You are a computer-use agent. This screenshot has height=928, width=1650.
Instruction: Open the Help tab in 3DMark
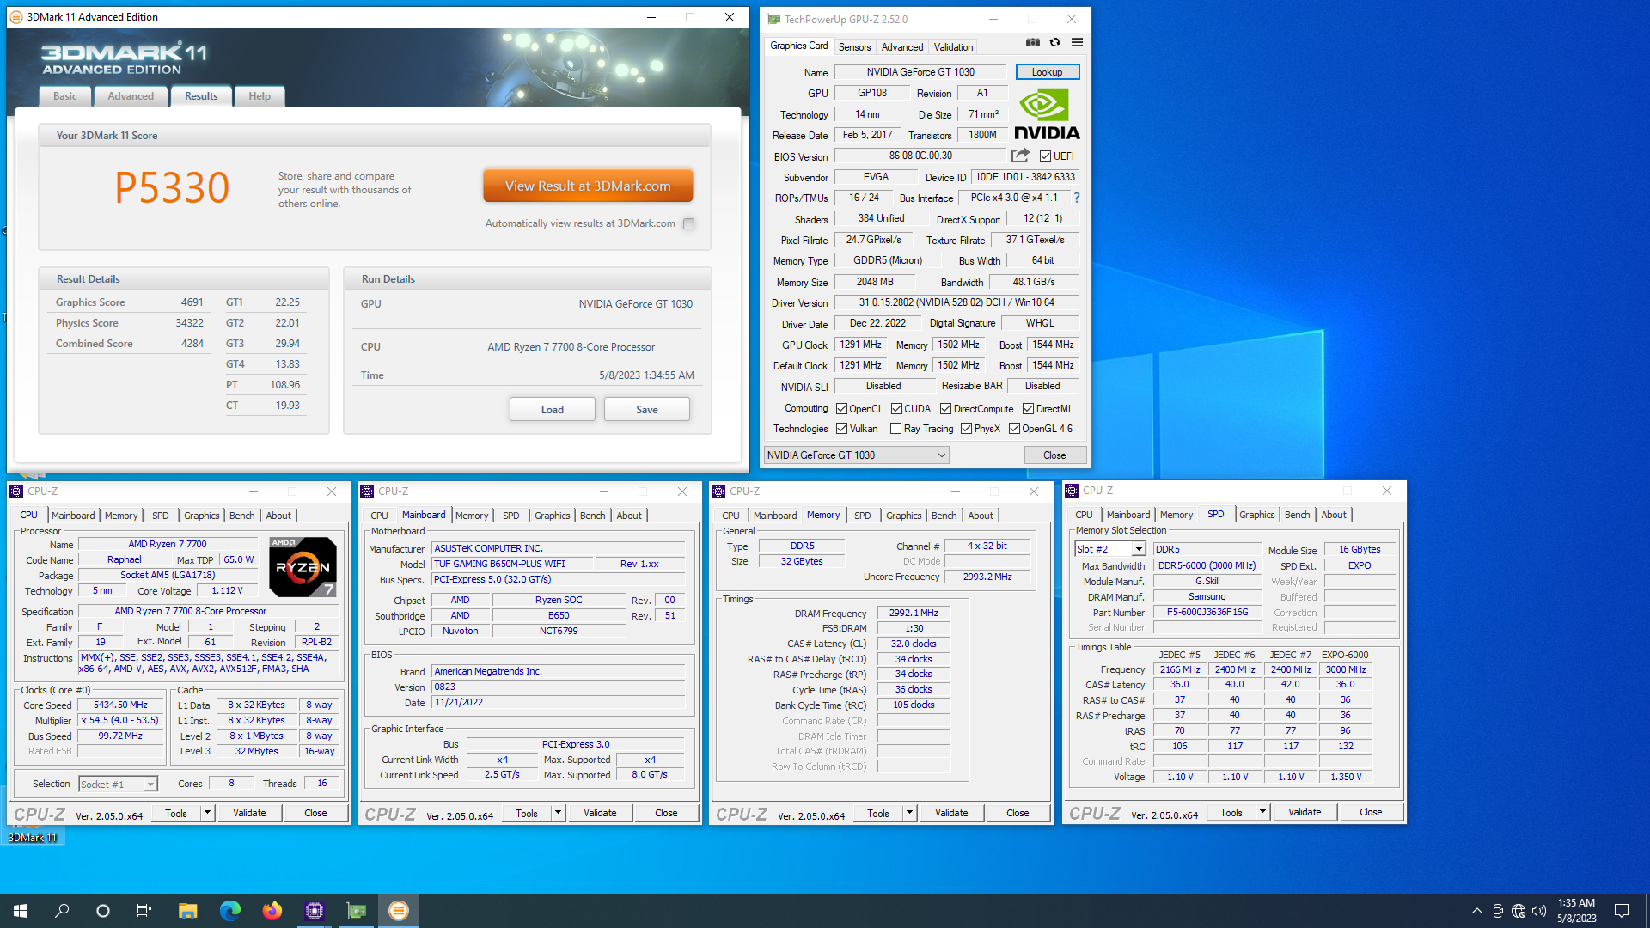[260, 96]
